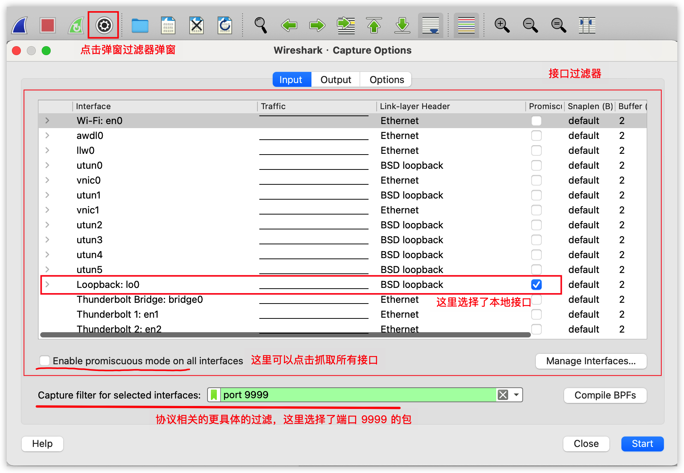Click the Compile BPFs button
This screenshot has width=684, height=473.
click(x=605, y=395)
